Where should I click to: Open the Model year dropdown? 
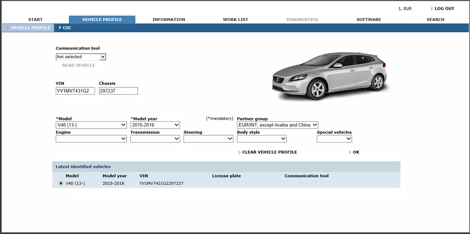(155, 125)
